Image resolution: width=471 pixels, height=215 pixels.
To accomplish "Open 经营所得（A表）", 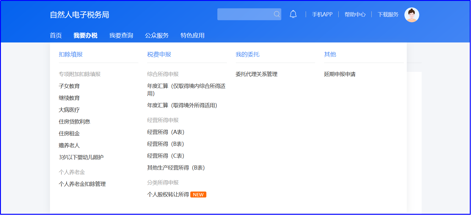I will tap(166, 132).
